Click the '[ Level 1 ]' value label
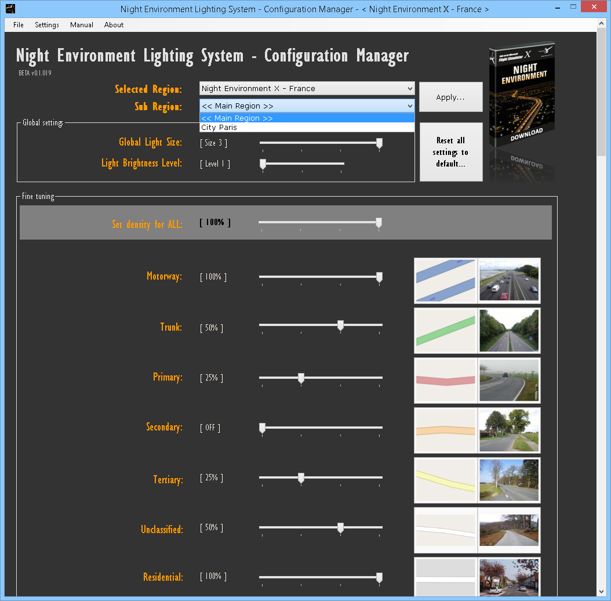Viewport: 611px width, 601px height. [215, 164]
